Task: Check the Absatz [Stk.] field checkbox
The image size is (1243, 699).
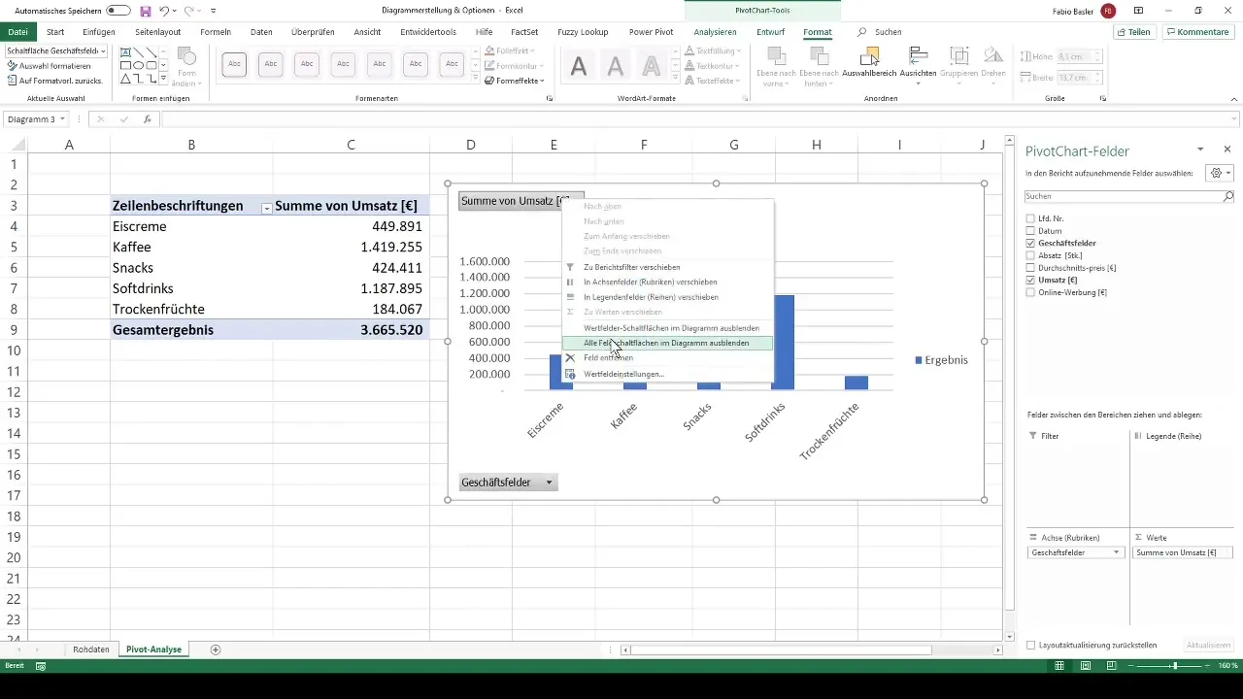Action: 1031,255
